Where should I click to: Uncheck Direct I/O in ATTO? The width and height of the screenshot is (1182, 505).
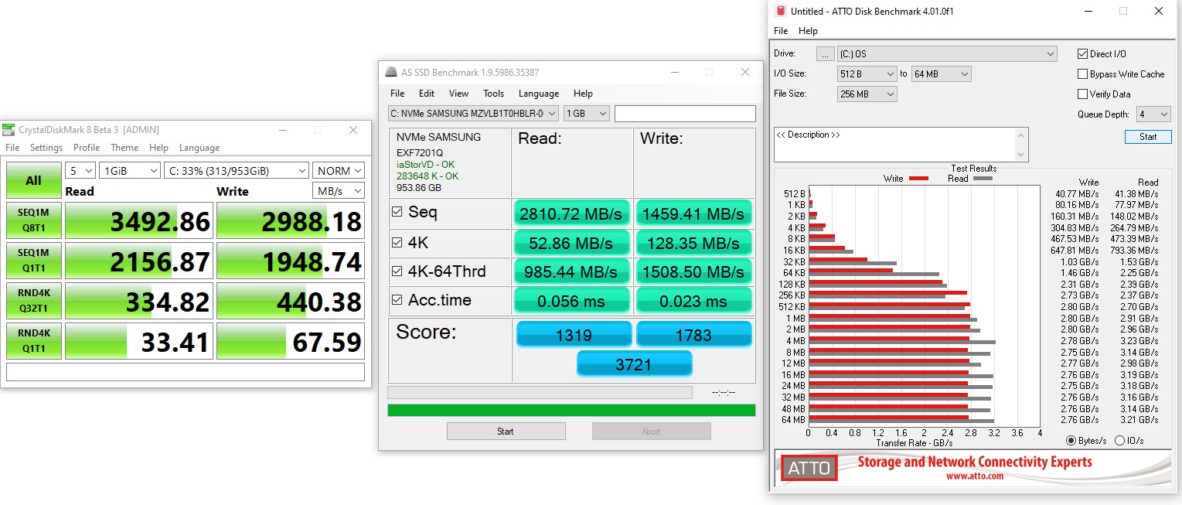1083,54
